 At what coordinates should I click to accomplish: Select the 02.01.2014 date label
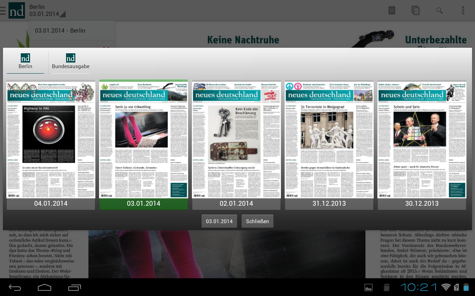(x=236, y=204)
